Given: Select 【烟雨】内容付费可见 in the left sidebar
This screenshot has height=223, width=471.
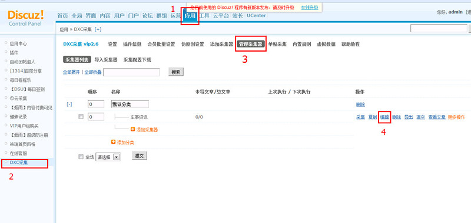Looking at the screenshot, I should (31, 107).
